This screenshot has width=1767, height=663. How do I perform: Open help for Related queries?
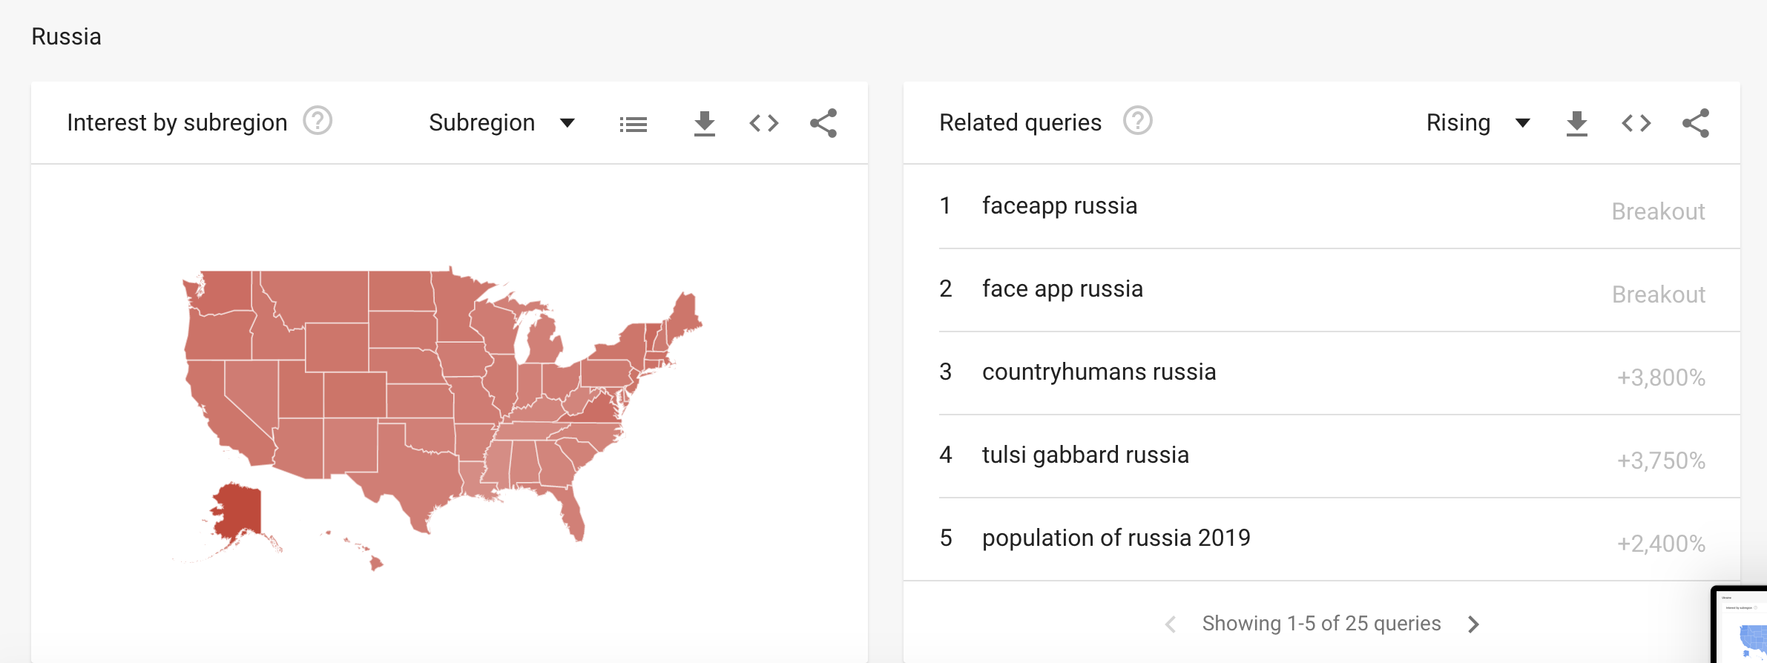[1137, 121]
